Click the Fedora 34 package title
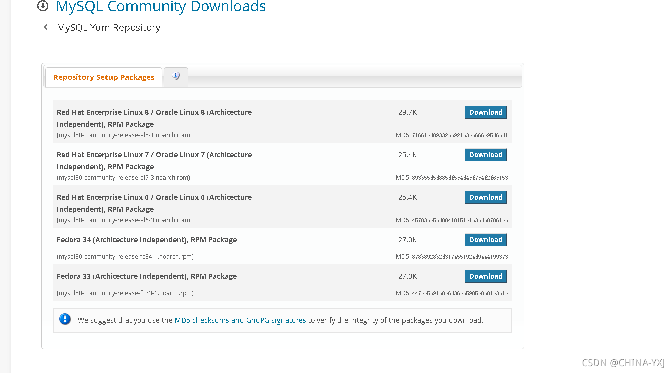Image resolution: width=672 pixels, height=373 pixels. tap(147, 240)
